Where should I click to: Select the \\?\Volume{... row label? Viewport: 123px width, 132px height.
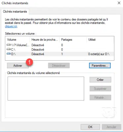20,45
